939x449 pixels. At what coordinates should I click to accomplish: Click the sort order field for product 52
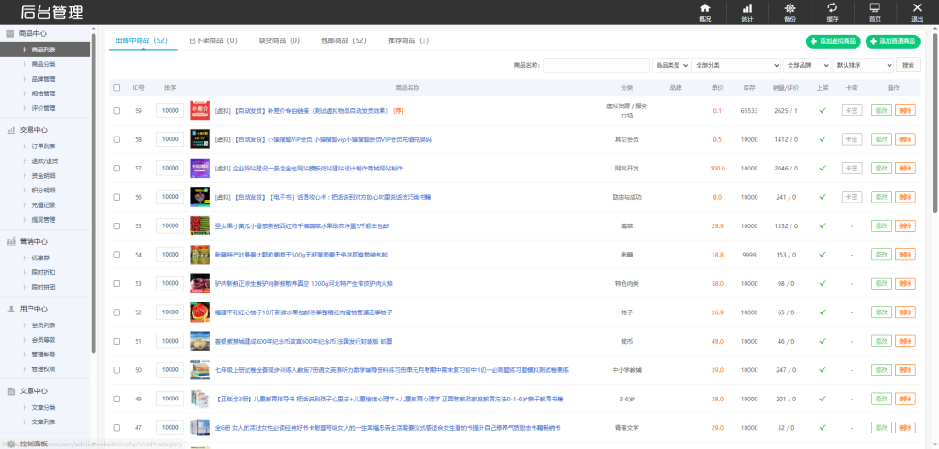170,312
